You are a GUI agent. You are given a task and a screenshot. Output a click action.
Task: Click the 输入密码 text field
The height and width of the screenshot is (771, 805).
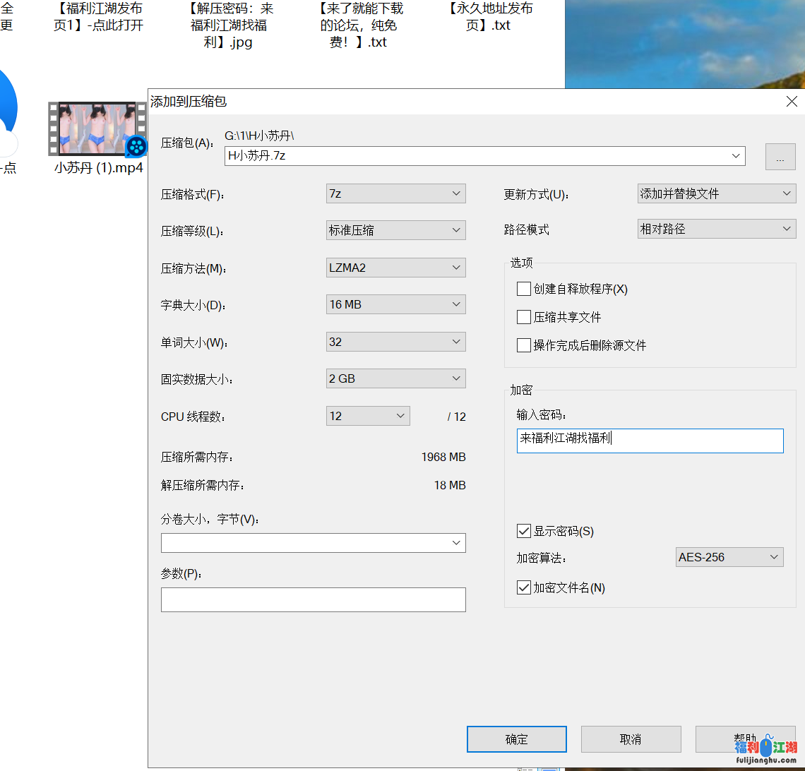(650, 441)
